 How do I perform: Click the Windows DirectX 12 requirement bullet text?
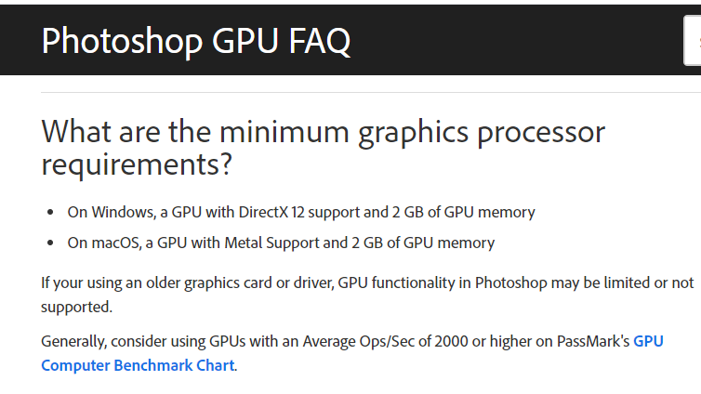pos(301,212)
